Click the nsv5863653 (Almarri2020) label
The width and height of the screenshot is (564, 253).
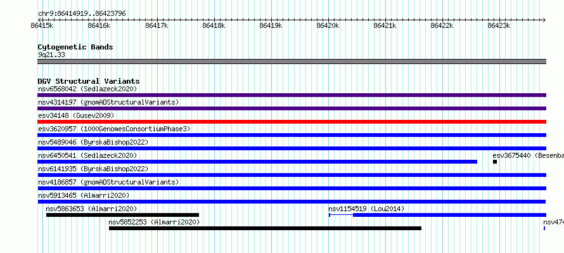pyautogui.click(x=91, y=209)
